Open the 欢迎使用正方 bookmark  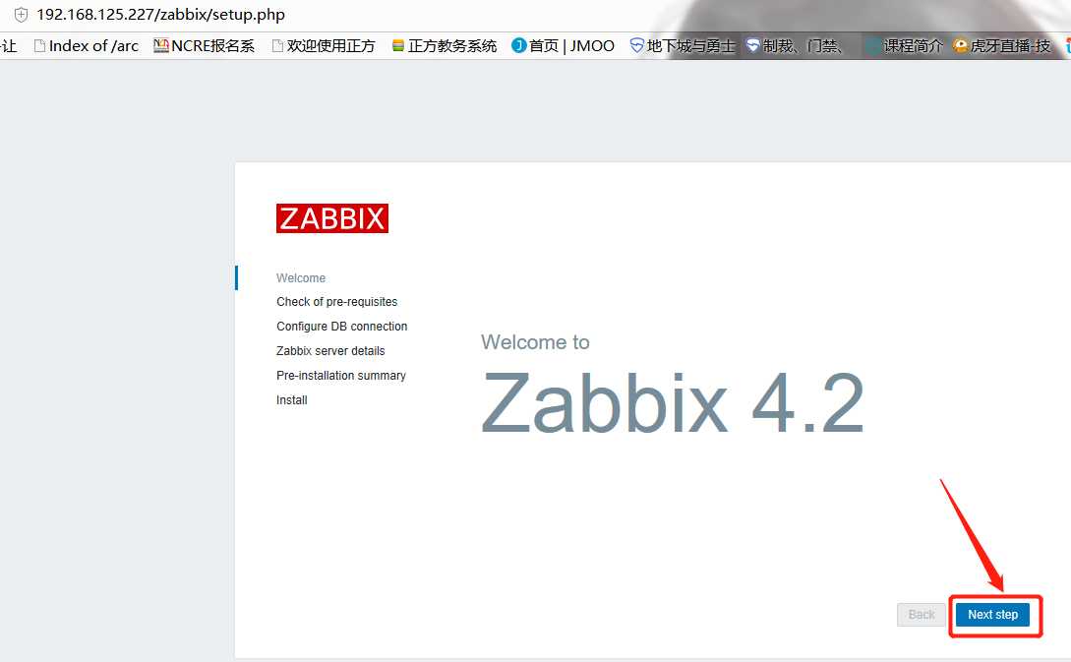[324, 46]
